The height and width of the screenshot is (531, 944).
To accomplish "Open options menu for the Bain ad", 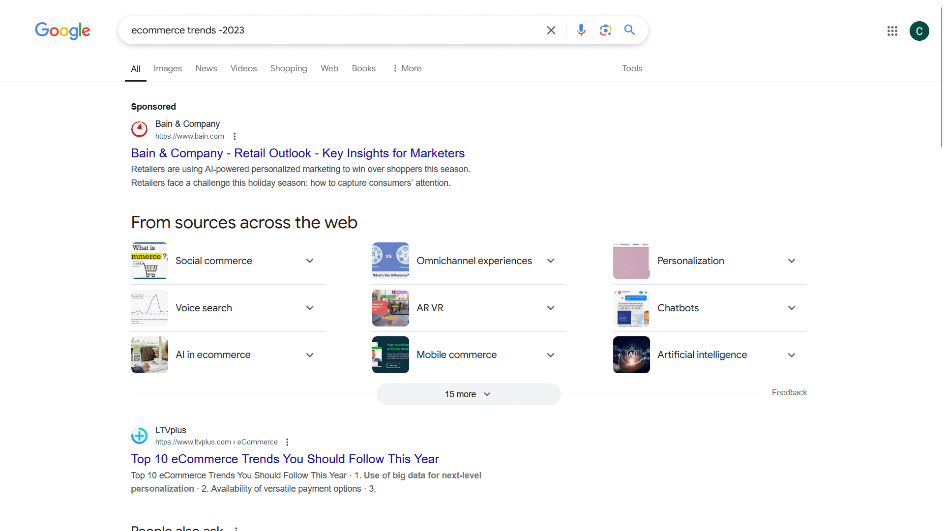I will coord(235,136).
